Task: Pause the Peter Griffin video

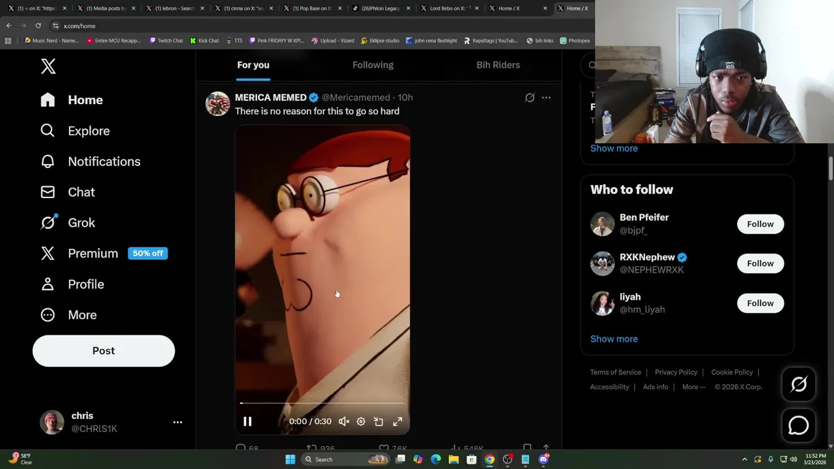Action: click(248, 421)
